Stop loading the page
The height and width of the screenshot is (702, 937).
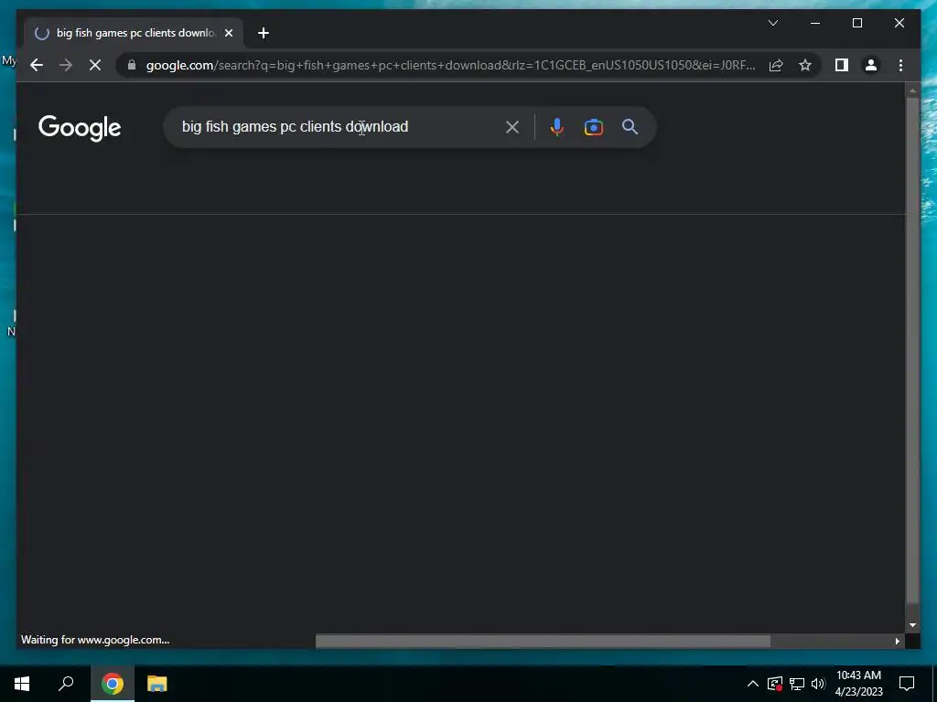[x=95, y=65]
